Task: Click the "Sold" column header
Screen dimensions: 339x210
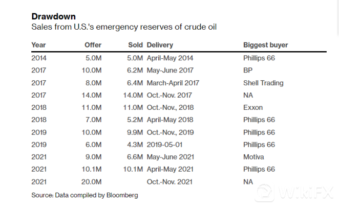Action: point(135,45)
